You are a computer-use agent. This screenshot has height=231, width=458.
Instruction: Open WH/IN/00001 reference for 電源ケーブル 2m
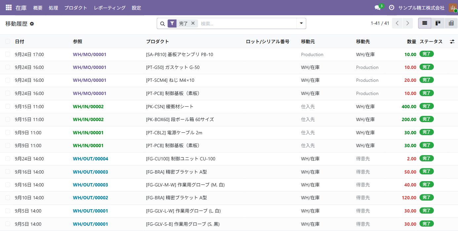point(88,133)
